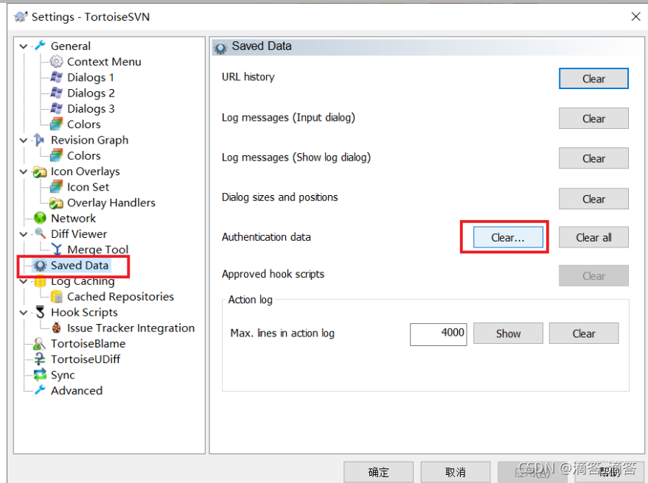Click the Icon Set icon
Screen dimensions: 648x483
pyautogui.click(x=56, y=187)
